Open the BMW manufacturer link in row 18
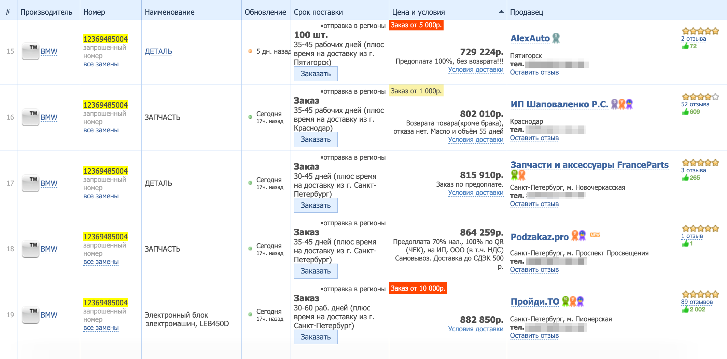727x359 pixels. pos(49,249)
